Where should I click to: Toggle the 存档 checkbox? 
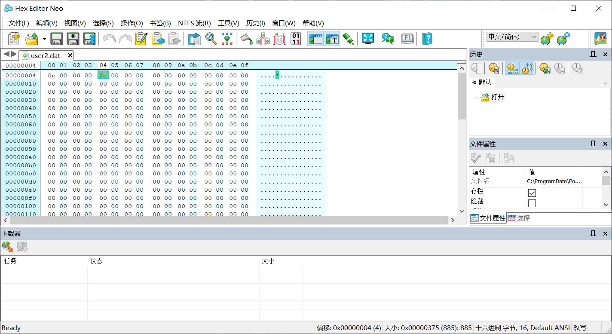(532, 193)
